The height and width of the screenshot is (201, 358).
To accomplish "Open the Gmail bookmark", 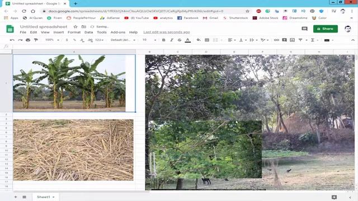I will 210,18.
